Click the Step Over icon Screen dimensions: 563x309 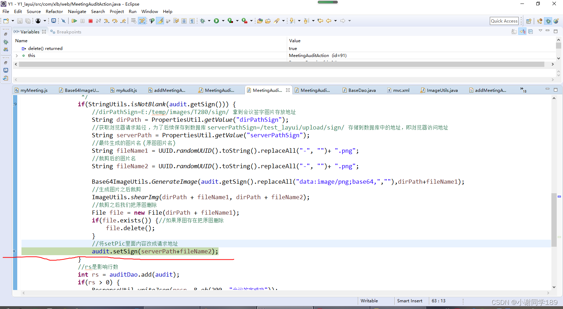point(115,21)
